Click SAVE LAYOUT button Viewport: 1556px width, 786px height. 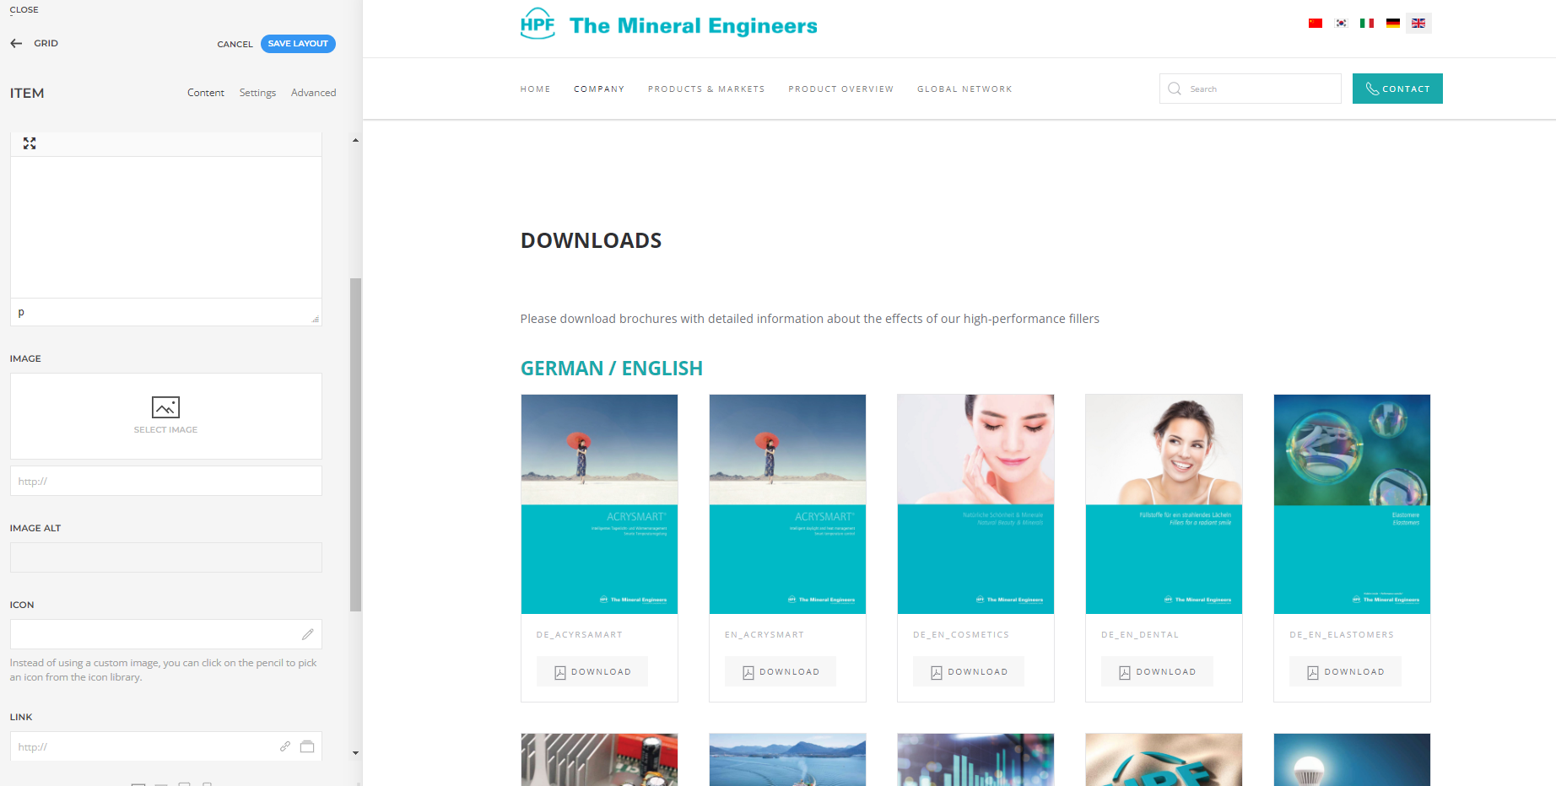click(x=298, y=44)
